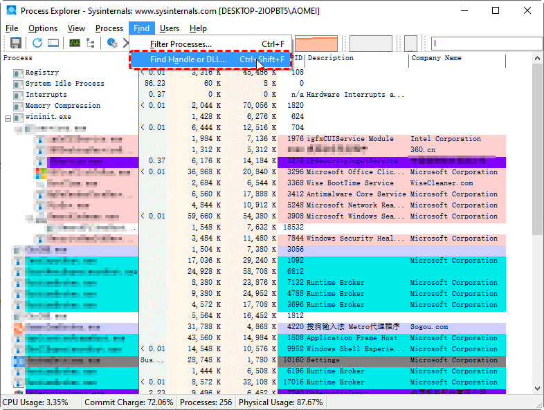Click the scrollbar up arrow
This screenshot has width=544, height=410.
[x=537, y=58]
